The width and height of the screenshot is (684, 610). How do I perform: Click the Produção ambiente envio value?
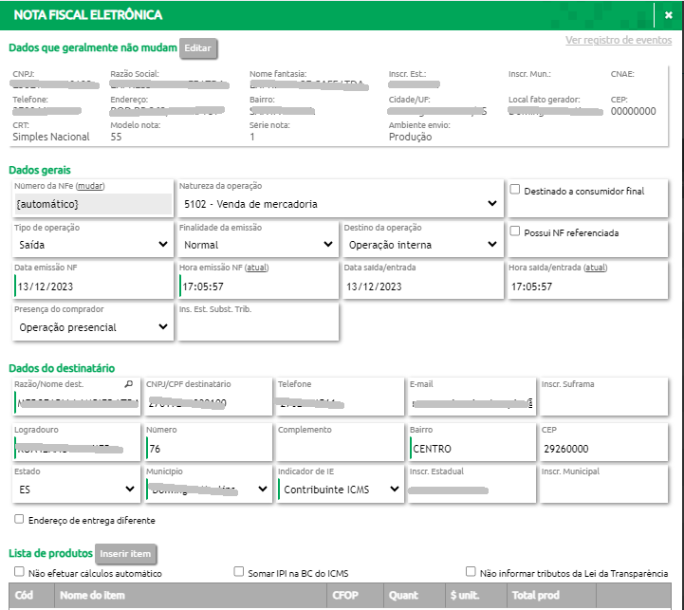(410, 137)
